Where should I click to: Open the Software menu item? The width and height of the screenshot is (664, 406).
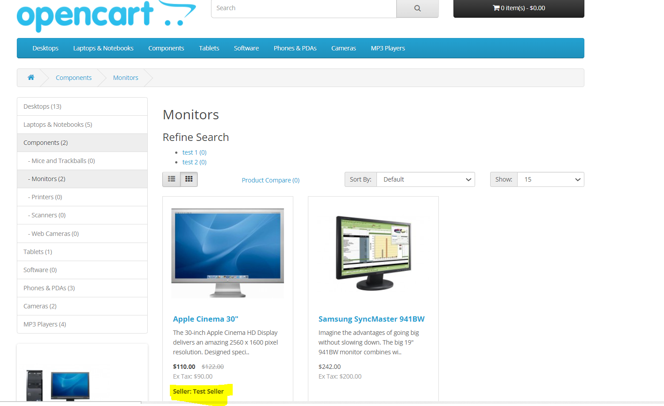point(246,48)
